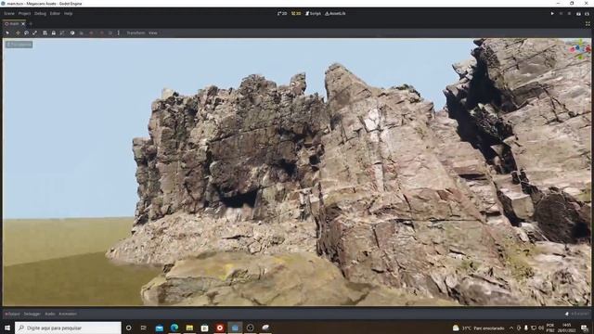
Task: Play the project
Action: [552, 13]
